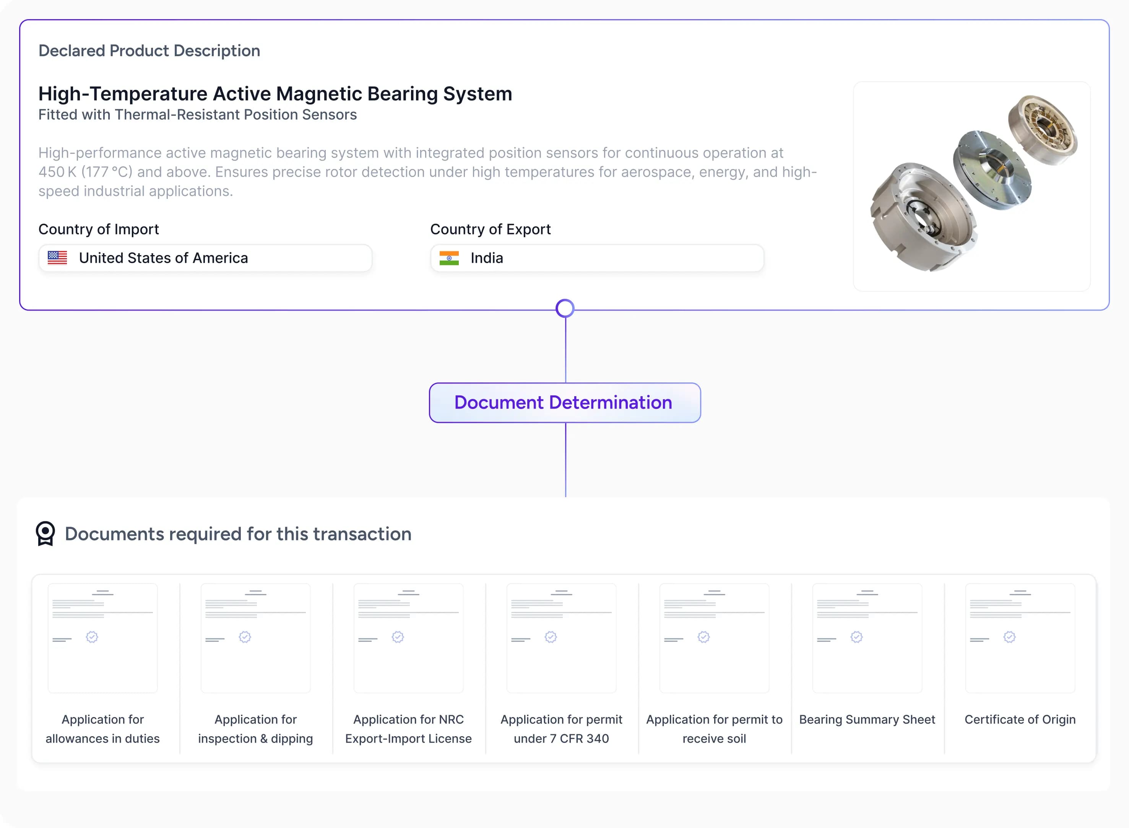The image size is (1129, 828).
Task: Click the Certificate of Origin label
Action: pos(1020,719)
